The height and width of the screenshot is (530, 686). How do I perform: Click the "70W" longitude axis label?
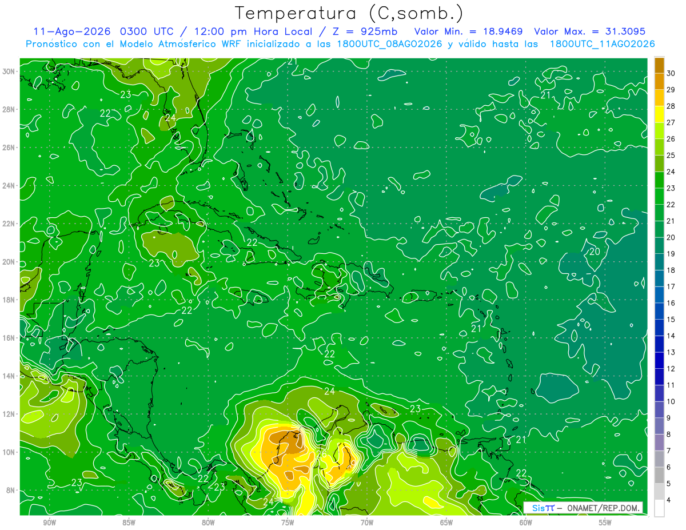click(367, 523)
